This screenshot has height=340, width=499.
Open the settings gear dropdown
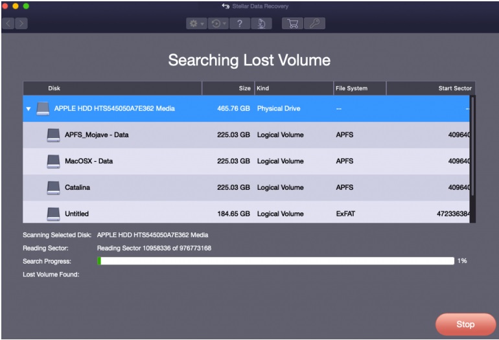(196, 23)
